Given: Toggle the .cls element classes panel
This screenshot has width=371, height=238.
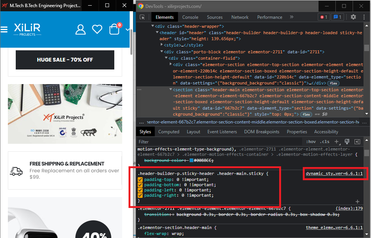Looking at the screenshot, I should (x=325, y=142).
